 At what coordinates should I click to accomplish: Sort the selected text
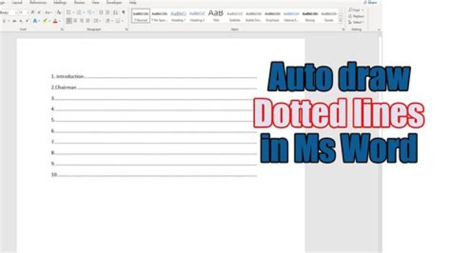click(115, 13)
